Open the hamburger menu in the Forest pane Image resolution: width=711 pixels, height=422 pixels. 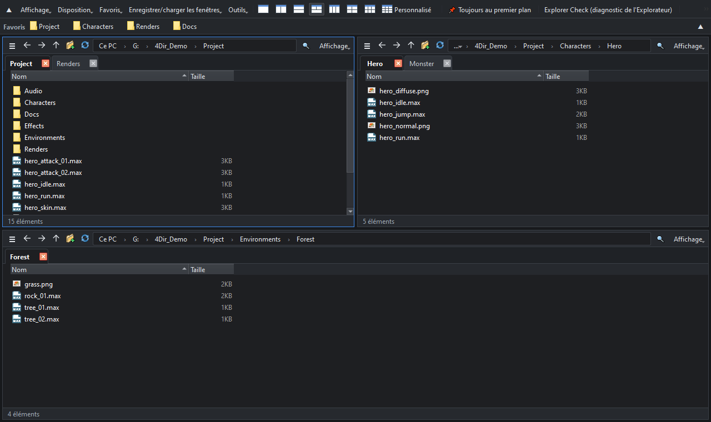(x=12, y=239)
